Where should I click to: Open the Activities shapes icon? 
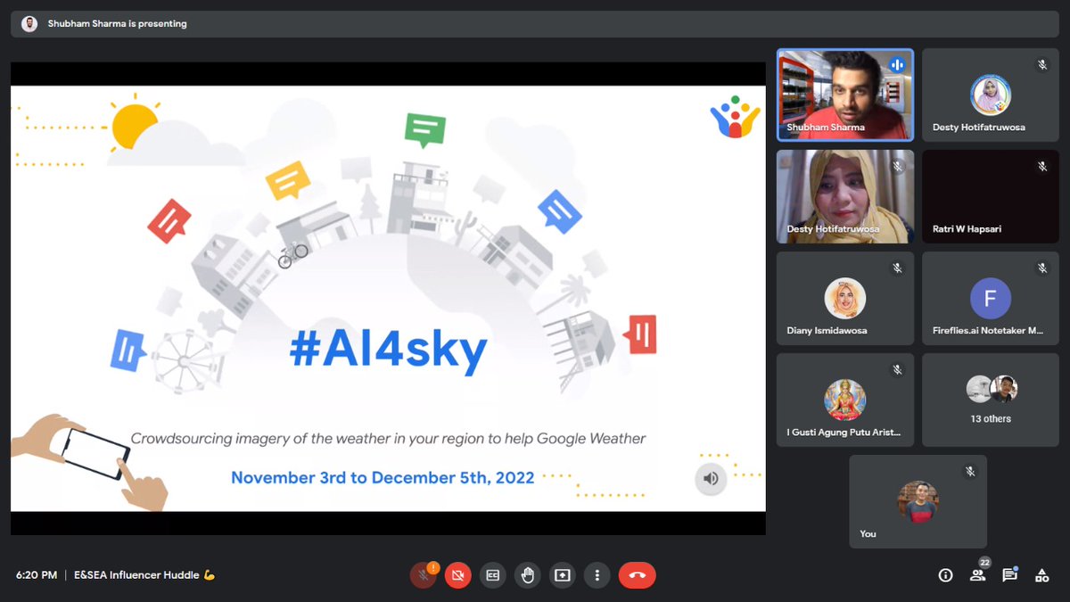coord(1041,575)
